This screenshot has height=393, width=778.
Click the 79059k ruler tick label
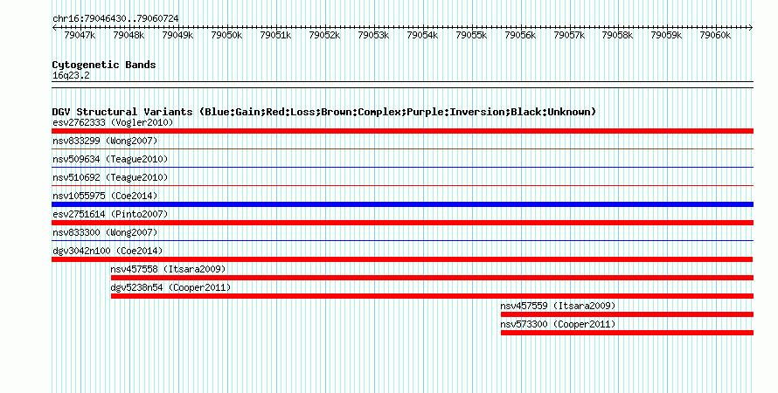(x=666, y=35)
